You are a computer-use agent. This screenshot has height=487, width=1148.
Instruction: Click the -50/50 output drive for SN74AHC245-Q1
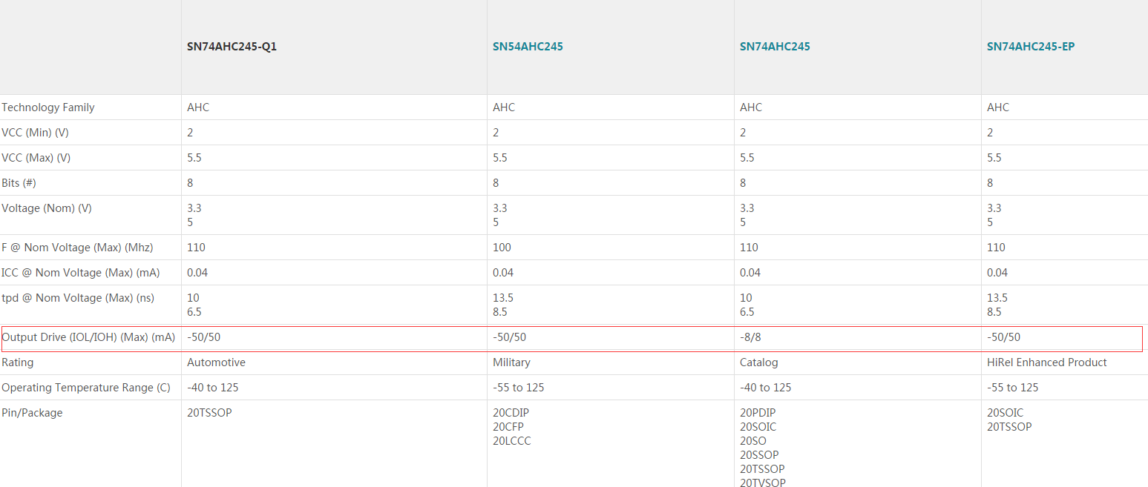pyautogui.click(x=204, y=337)
